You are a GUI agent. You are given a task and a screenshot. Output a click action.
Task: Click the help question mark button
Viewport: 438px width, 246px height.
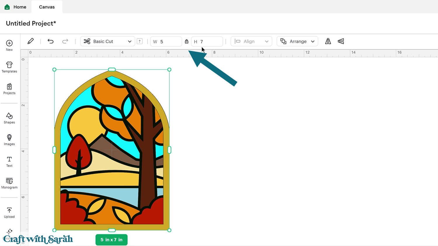140,41
